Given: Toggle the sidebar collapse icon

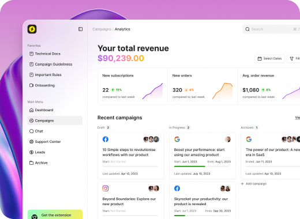Looking at the screenshot, I should tap(80, 29).
